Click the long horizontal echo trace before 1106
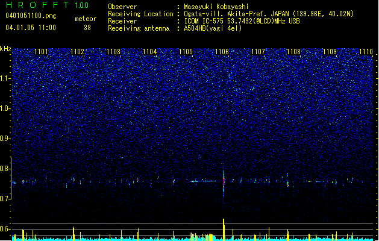 point(202,181)
